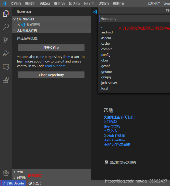170x186 pixels.
Task: Close the 欢迎使用 editor with X icon
Action: click(19, 25)
